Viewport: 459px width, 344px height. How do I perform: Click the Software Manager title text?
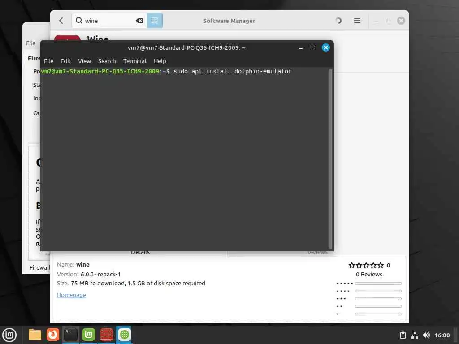(x=229, y=21)
